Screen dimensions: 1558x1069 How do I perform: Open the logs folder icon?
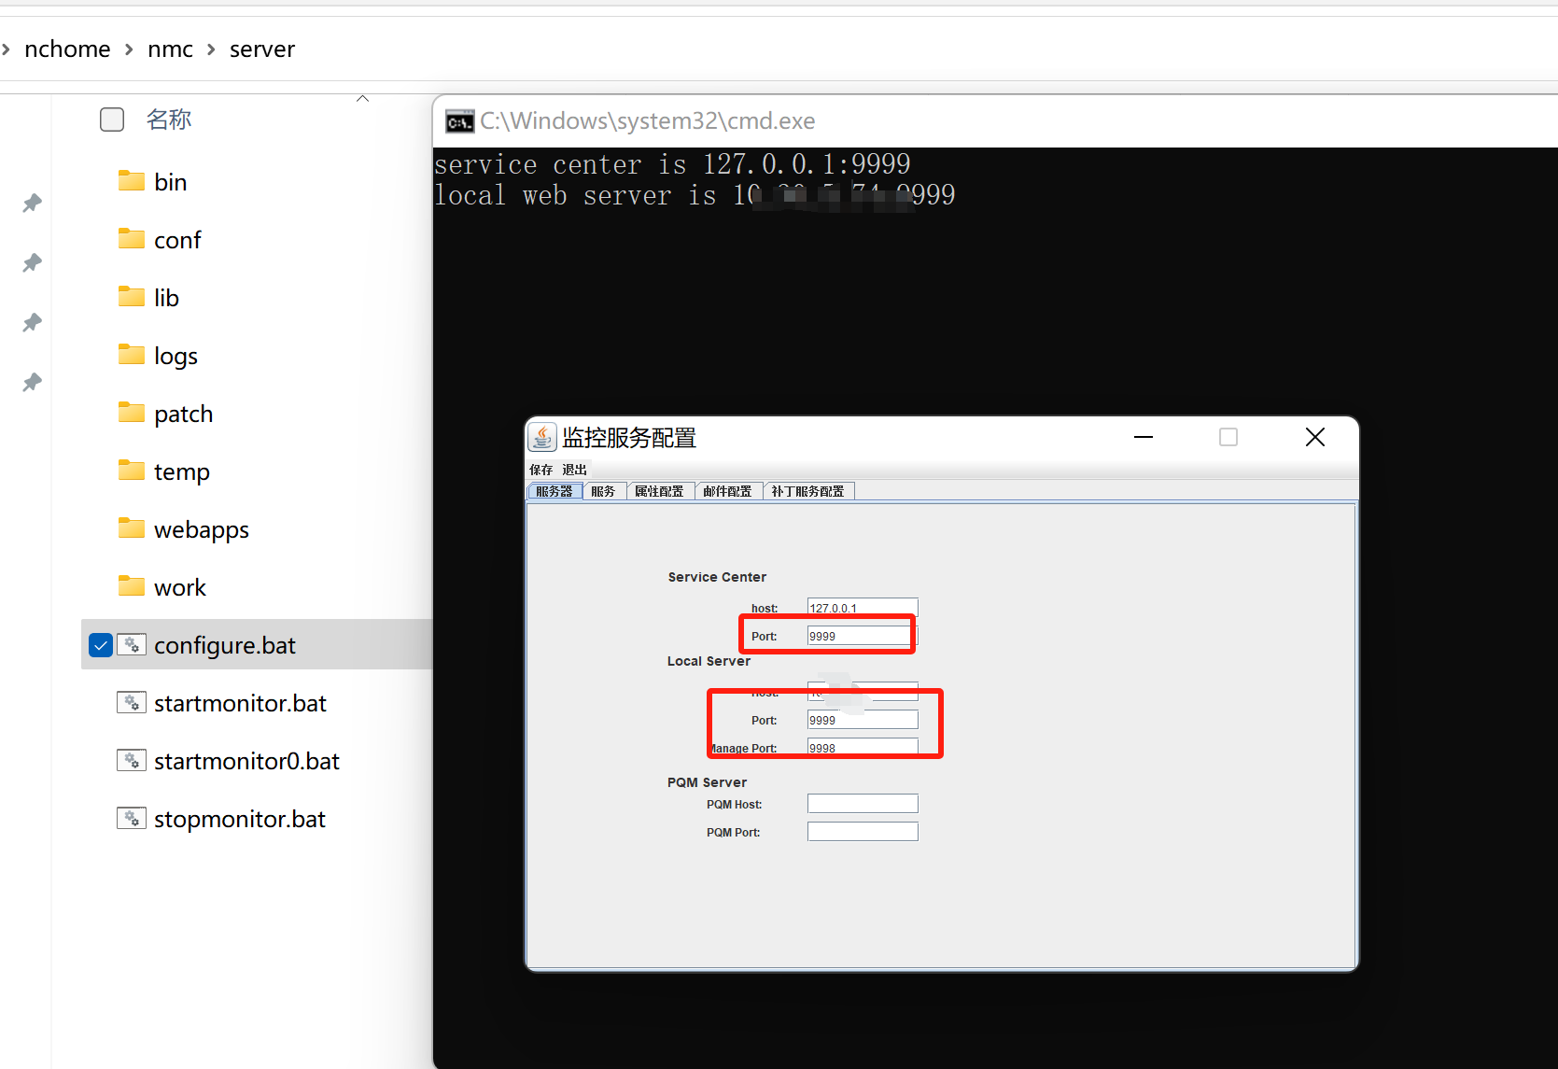[132, 355]
